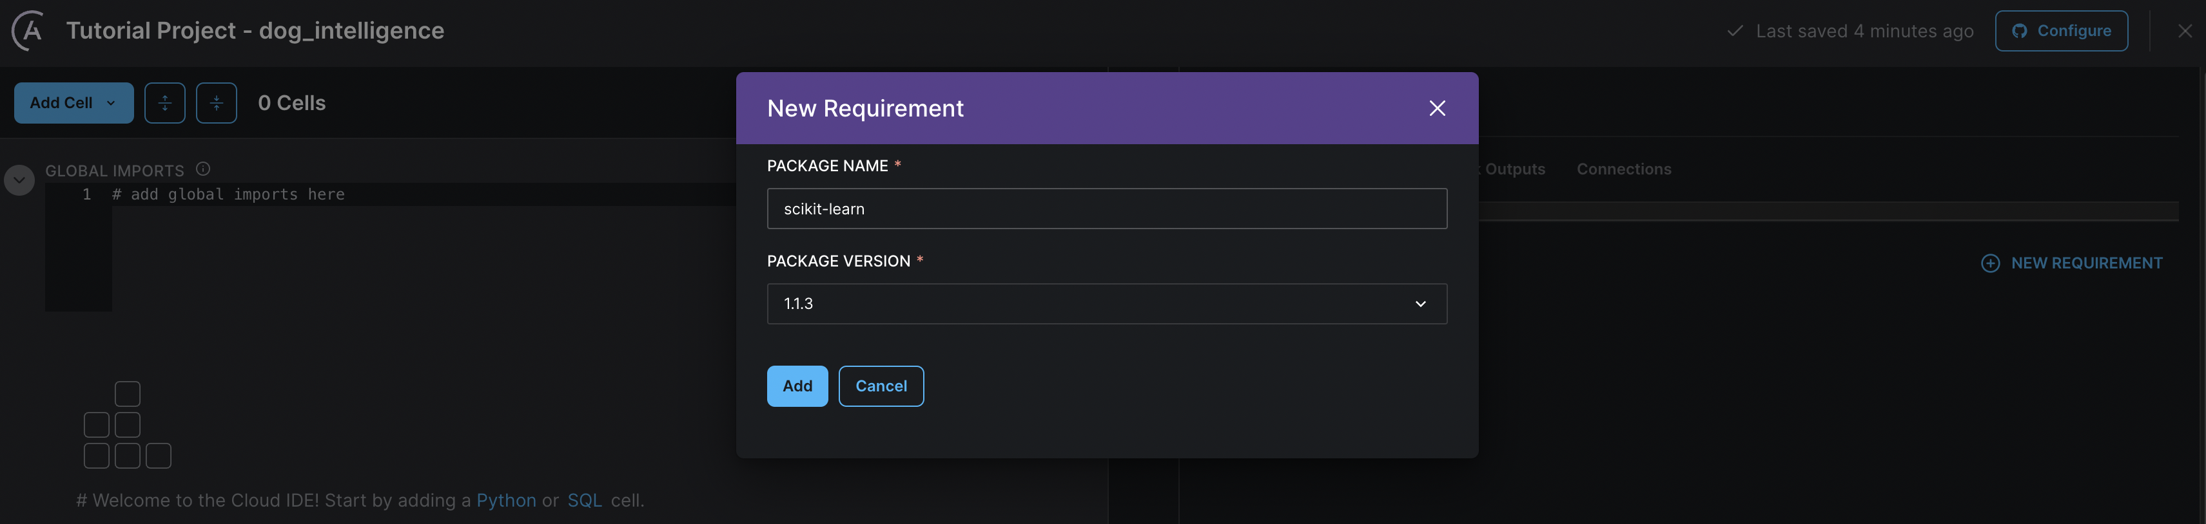Image resolution: width=2206 pixels, height=524 pixels.
Task: Click the Last saved checkmark icon
Action: click(x=1735, y=31)
